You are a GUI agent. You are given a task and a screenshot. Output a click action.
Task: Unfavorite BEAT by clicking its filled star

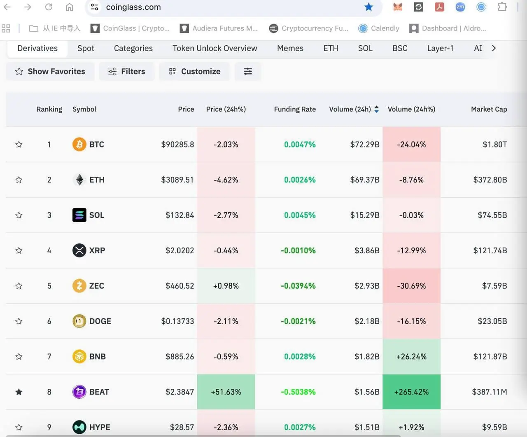(x=19, y=392)
